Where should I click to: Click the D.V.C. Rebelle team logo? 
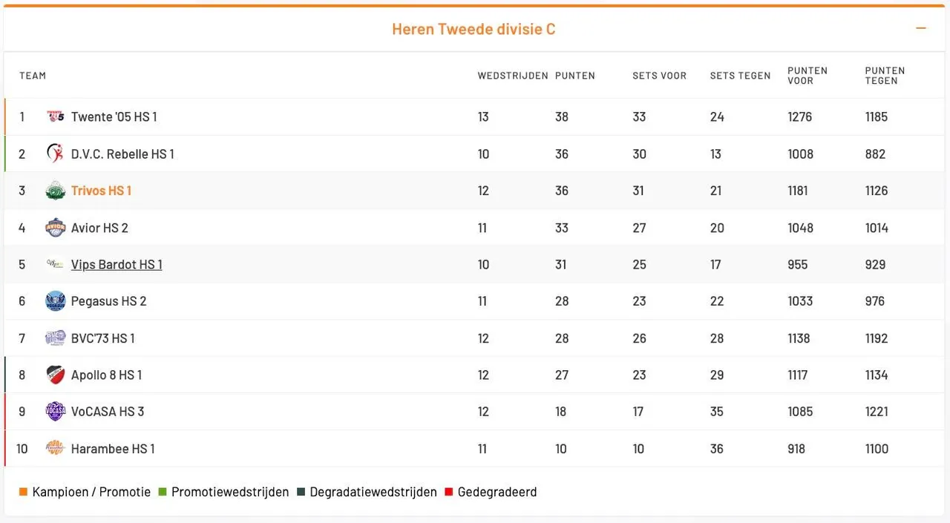56,154
